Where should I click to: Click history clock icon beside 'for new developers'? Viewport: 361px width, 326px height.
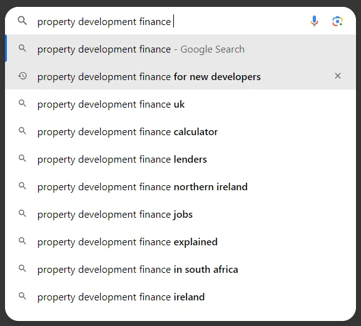[23, 76]
